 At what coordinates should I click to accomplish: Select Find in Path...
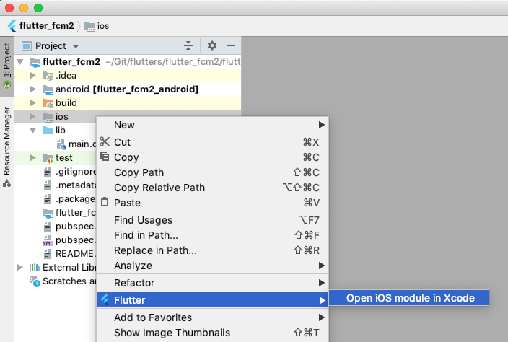[x=213, y=235]
